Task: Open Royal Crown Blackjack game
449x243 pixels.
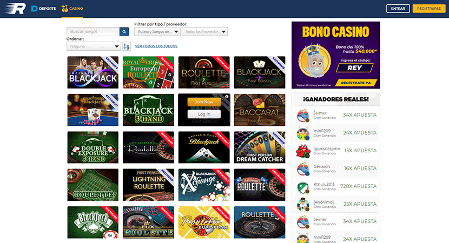Action: point(93,110)
